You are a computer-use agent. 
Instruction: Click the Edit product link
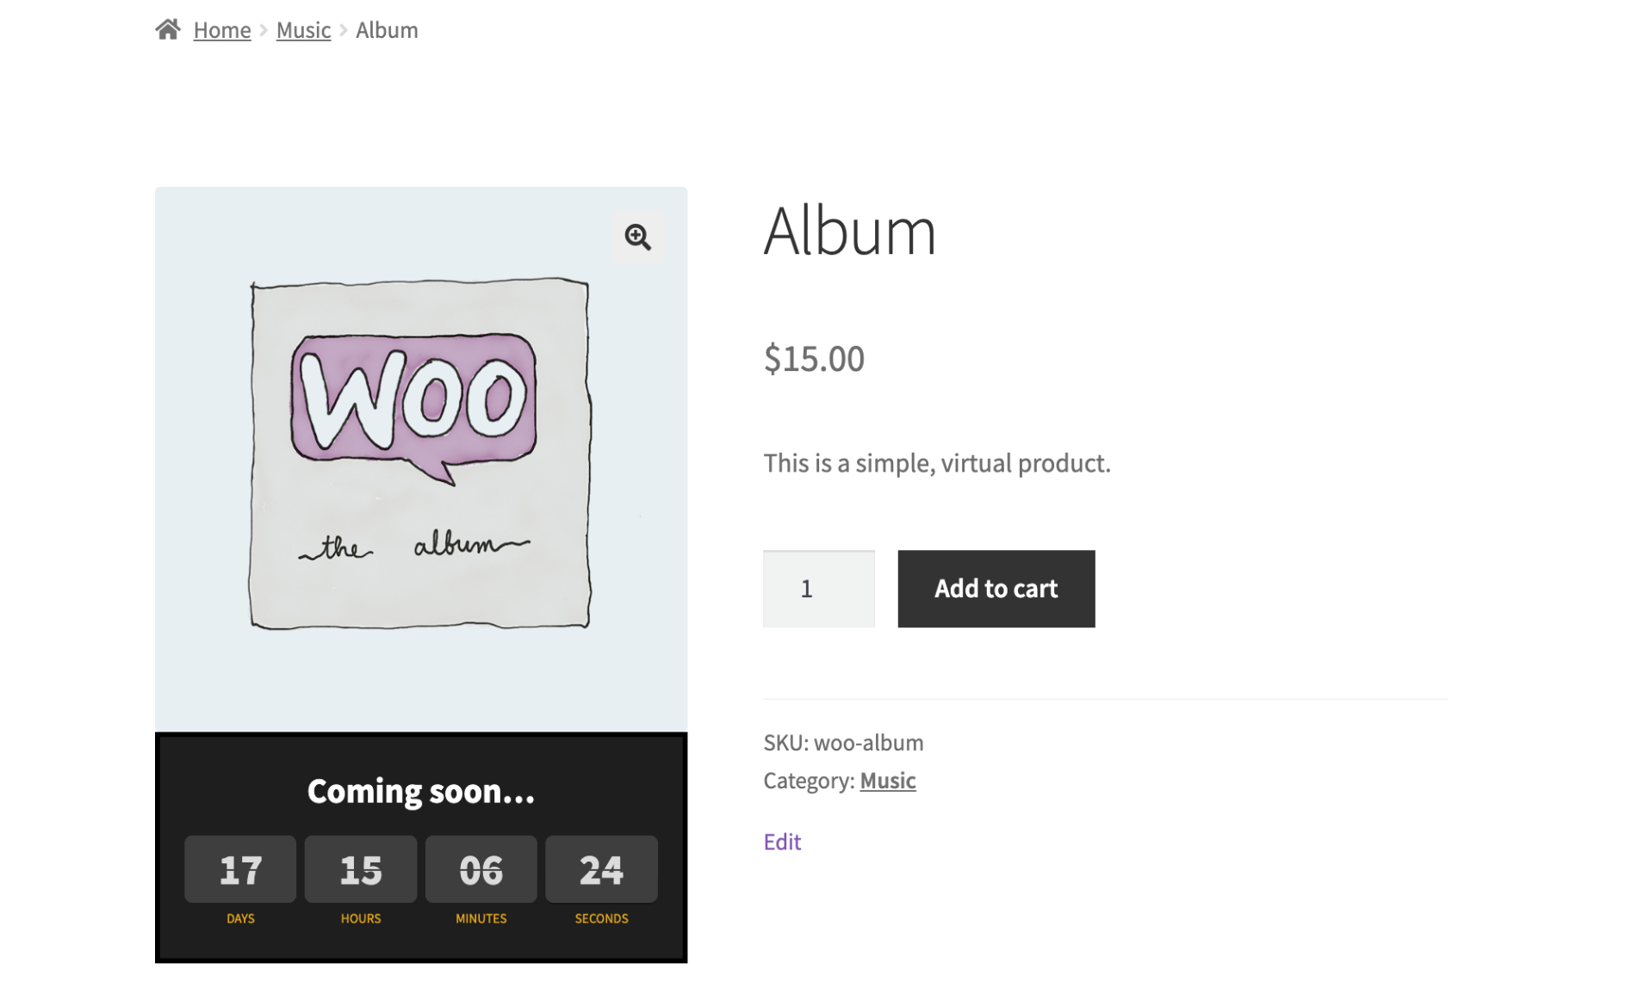782,841
